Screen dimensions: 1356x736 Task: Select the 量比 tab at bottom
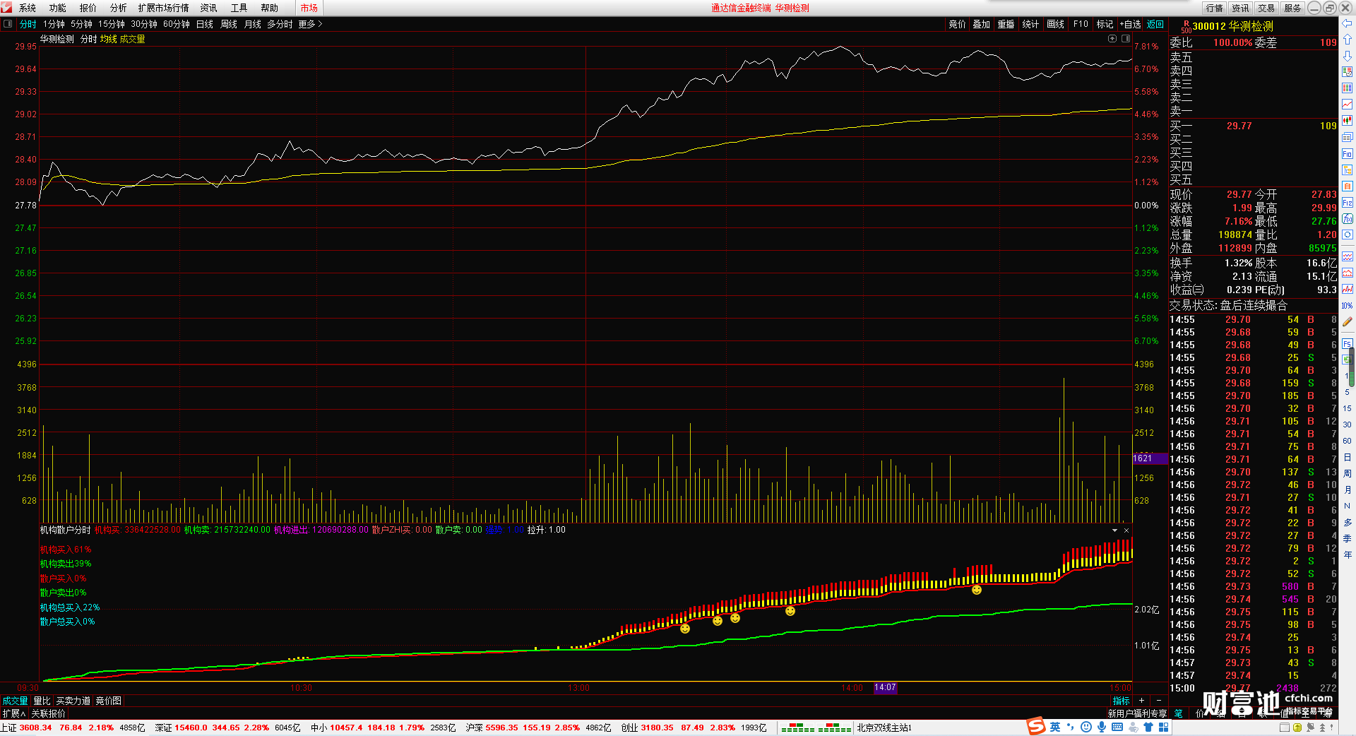pyautogui.click(x=42, y=701)
